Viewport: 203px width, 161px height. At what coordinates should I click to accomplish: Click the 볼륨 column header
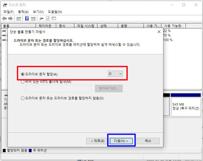coord(18,26)
